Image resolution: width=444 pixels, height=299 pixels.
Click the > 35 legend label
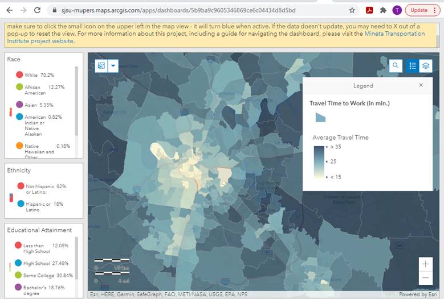coord(336,147)
